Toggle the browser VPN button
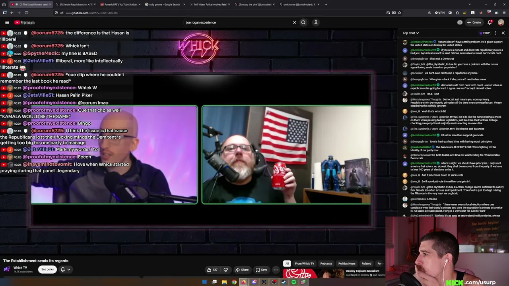Screen dimensions: 509x286 coord(440,13)
